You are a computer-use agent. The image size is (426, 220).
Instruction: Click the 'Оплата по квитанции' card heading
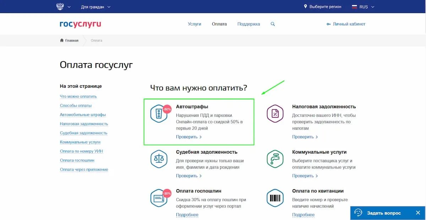click(318, 191)
